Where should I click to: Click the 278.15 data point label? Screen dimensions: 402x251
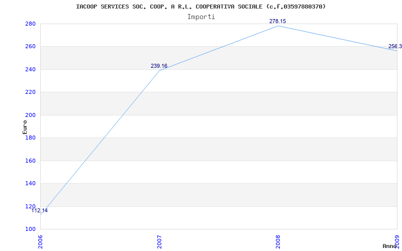point(277,21)
